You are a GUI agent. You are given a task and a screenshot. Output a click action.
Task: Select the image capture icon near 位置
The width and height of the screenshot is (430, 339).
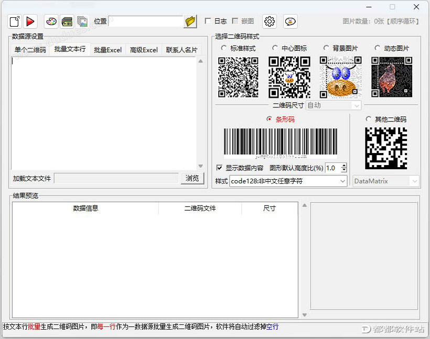(x=82, y=21)
